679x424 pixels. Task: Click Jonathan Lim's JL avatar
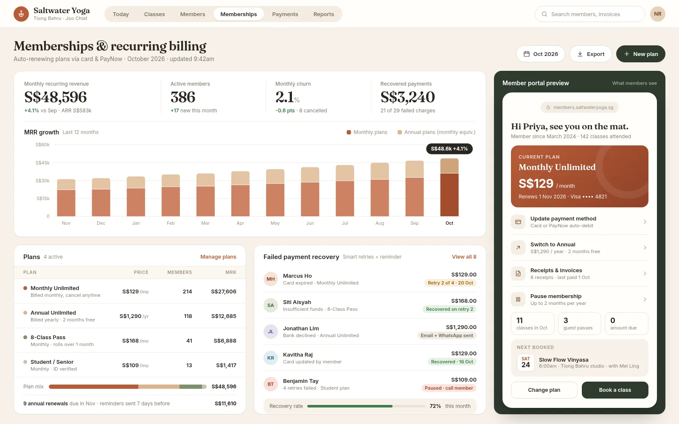[x=271, y=332]
